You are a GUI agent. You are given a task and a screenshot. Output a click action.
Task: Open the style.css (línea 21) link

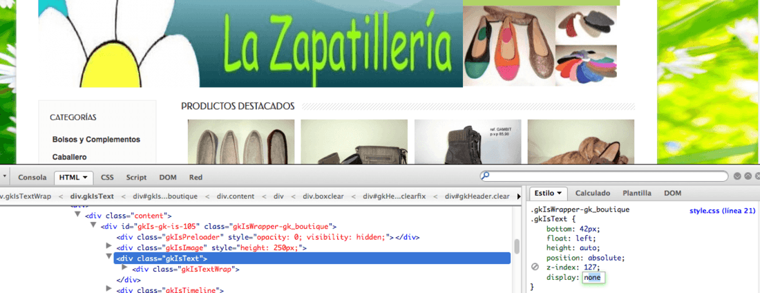pyautogui.click(x=723, y=211)
